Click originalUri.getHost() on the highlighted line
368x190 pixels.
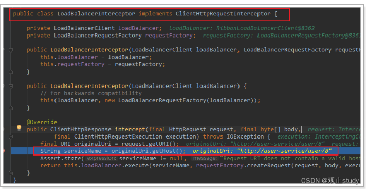pyautogui.click(x=146, y=151)
